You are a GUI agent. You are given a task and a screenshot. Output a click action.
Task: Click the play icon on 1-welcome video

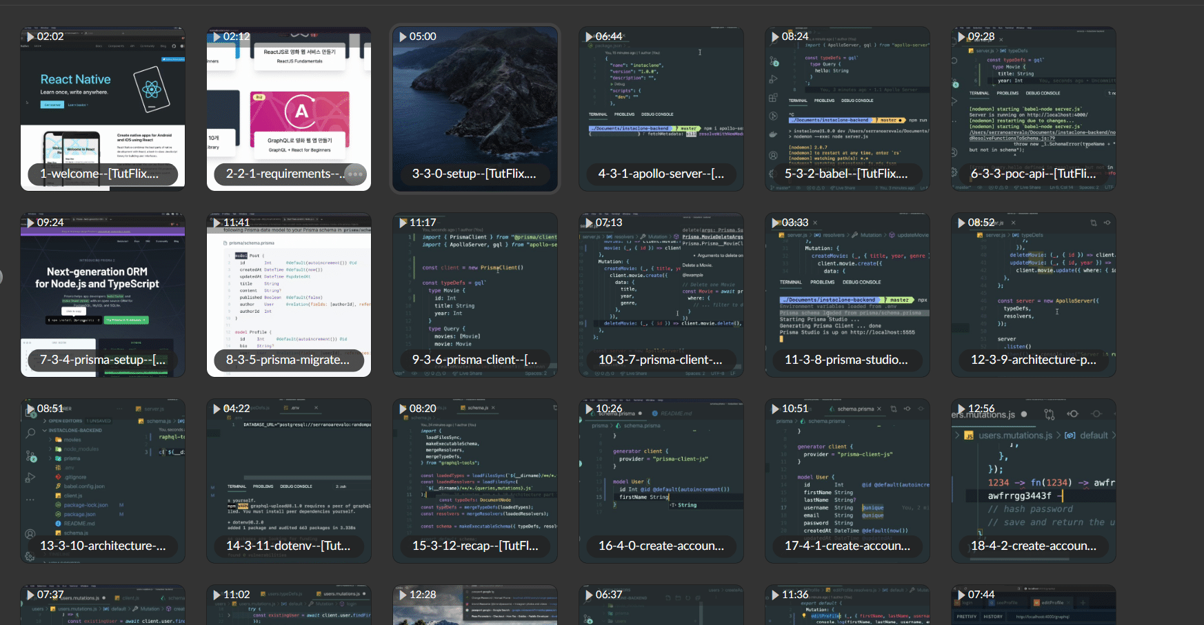pyautogui.click(x=30, y=37)
